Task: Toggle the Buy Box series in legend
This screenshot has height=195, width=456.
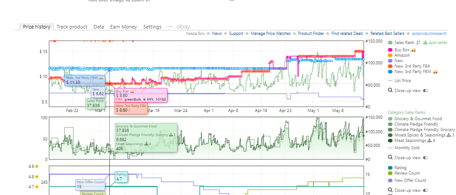Action: click(402, 50)
